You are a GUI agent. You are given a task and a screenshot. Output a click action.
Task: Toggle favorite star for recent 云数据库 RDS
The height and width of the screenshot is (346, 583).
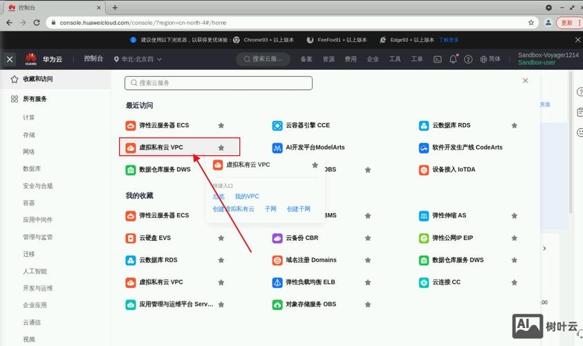pos(515,125)
